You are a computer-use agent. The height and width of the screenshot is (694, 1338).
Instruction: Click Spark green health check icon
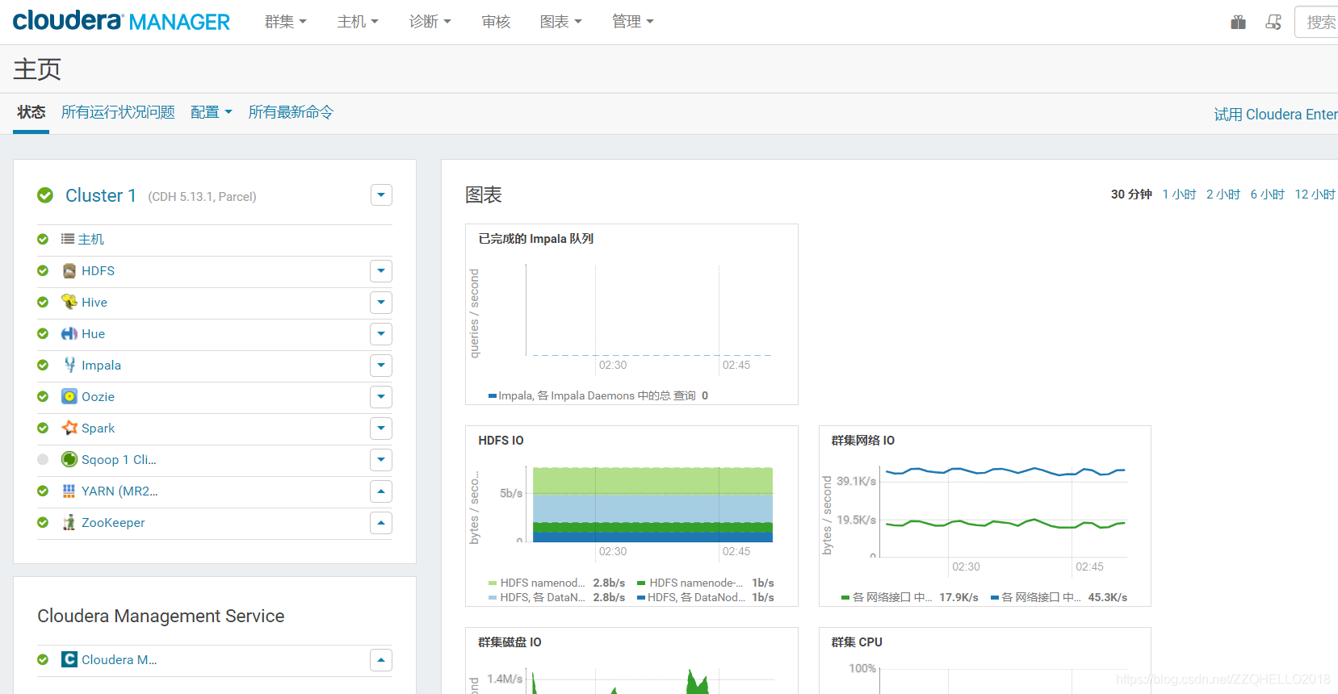click(43, 428)
